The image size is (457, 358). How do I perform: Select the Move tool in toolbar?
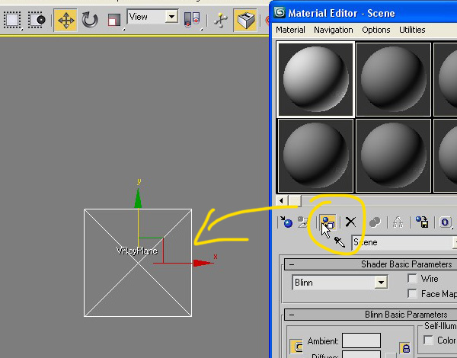pyautogui.click(x=66, y=19)
